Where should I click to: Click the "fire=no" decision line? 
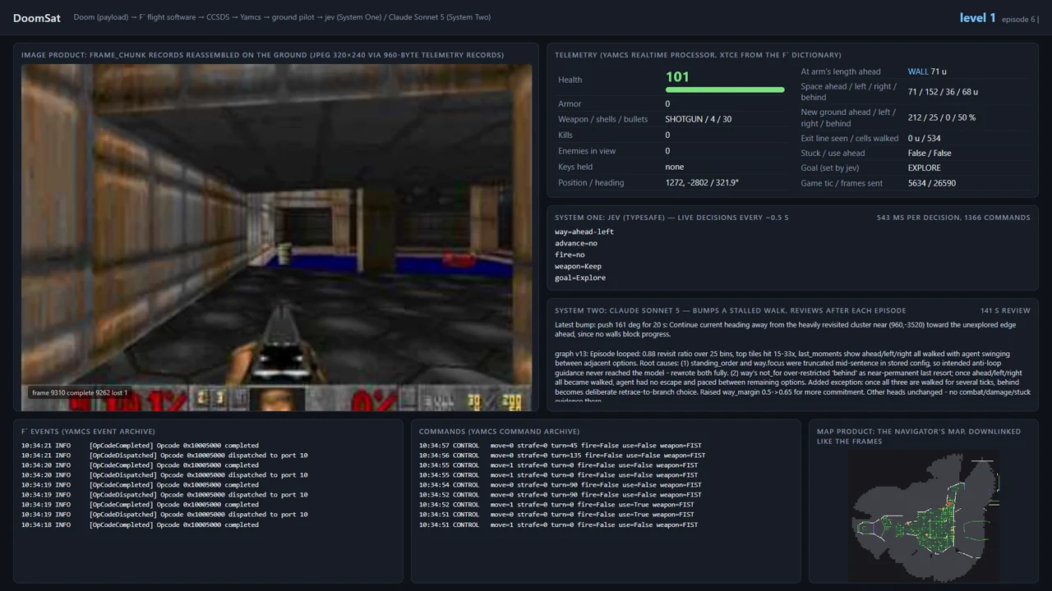570,254
